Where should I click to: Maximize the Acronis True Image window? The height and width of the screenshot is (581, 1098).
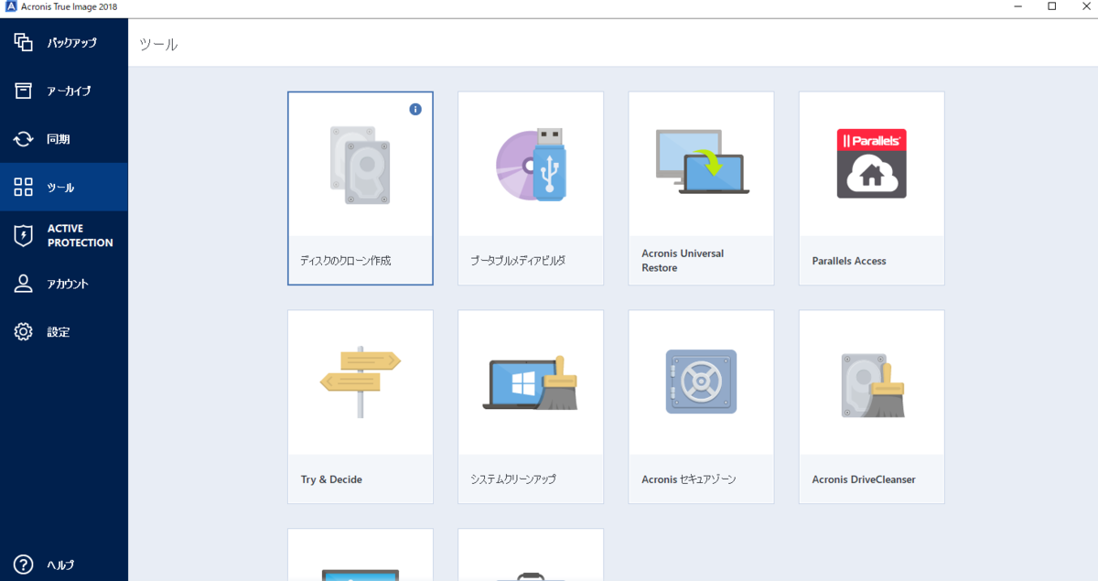1052,6
